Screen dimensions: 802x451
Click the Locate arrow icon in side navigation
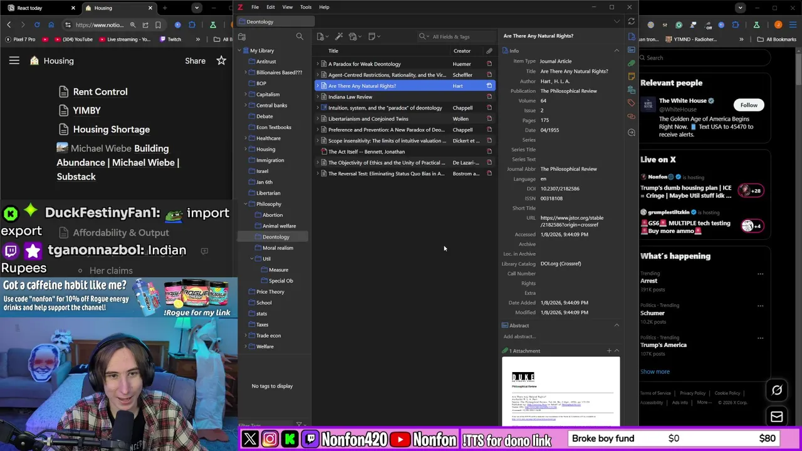point(631,132)
